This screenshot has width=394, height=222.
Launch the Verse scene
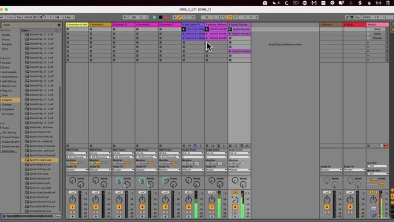point(368,34)
